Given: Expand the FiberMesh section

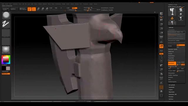Looking at the screenshot, I should point(172,92).
